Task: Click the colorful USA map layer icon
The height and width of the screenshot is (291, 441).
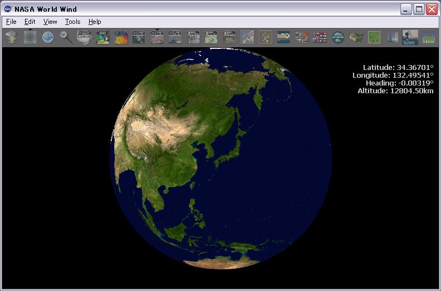Action: pyautogui.click(x=84, y=37)
